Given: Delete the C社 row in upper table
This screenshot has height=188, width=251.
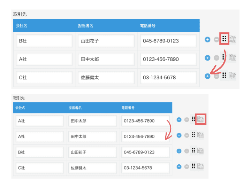Looking at the screenshot, I should pyautogui.click(x=216, y=76).
